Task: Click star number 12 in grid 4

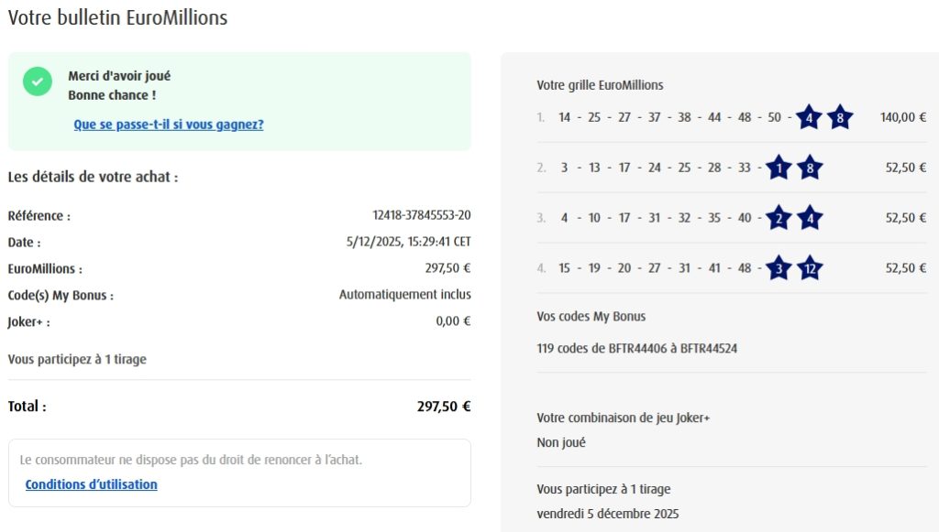Action: 810,268
